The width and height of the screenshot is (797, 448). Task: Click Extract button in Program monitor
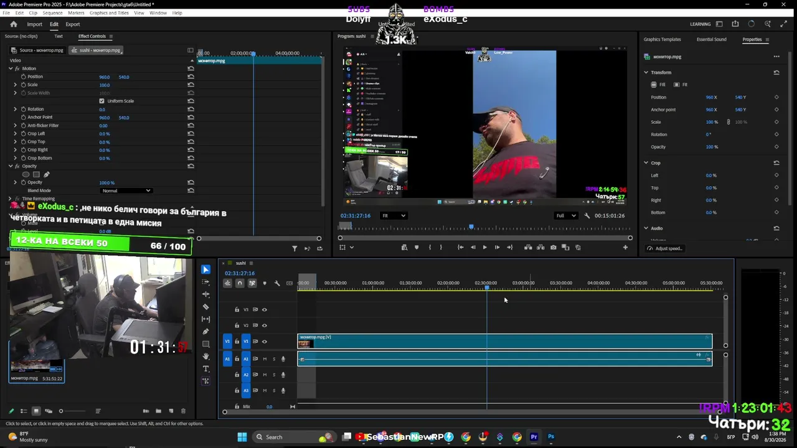pos(540,248)
